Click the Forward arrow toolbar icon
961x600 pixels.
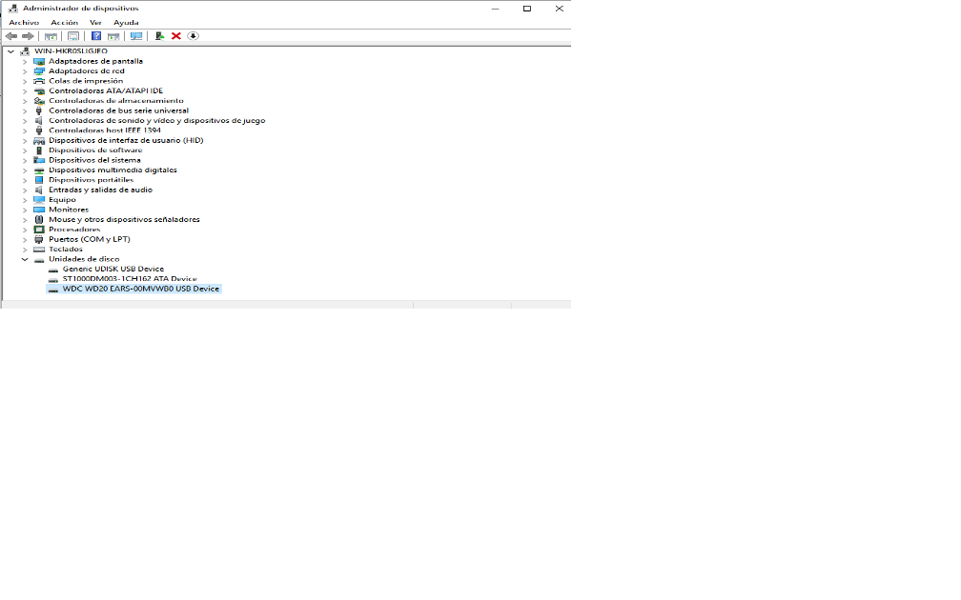click(28, 36)
